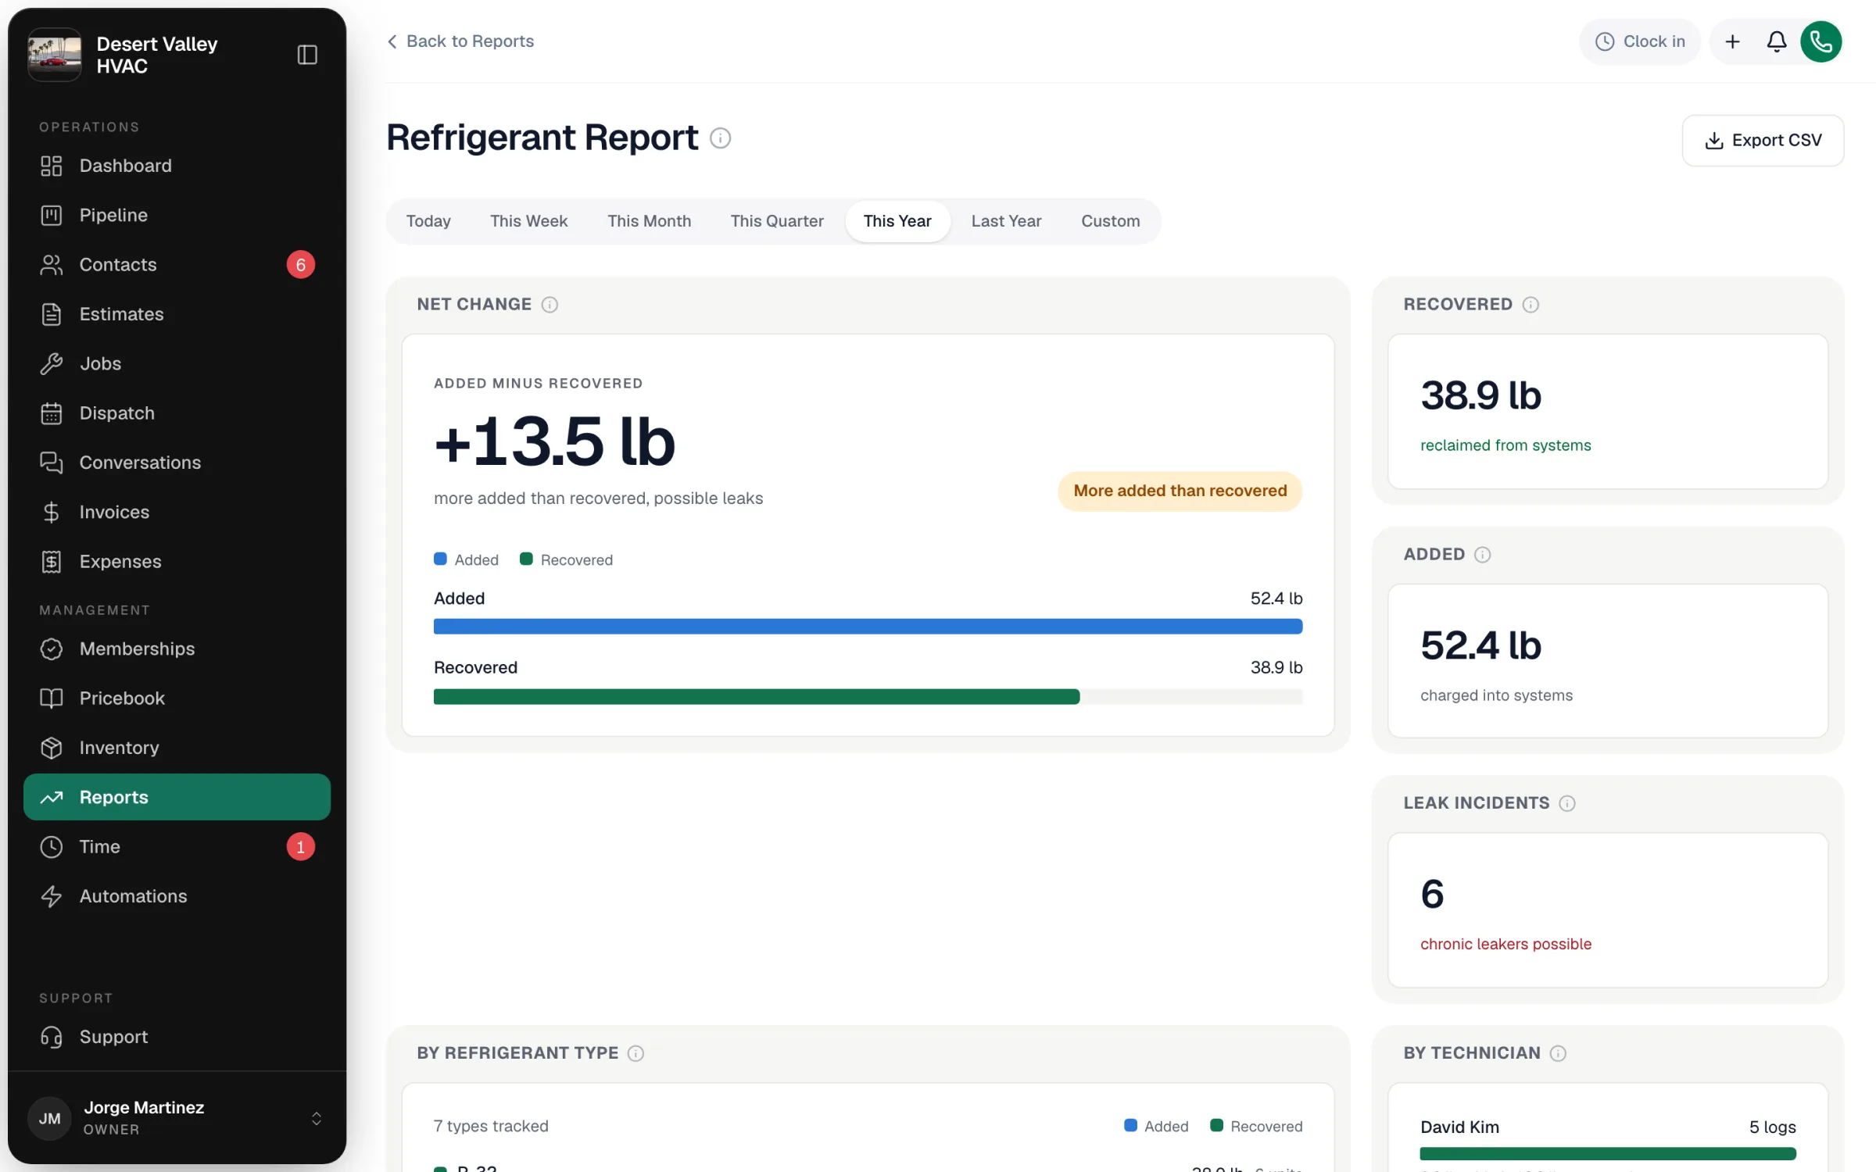
Task: Choose the Custom date range tab
Action: pos(1110,221)
